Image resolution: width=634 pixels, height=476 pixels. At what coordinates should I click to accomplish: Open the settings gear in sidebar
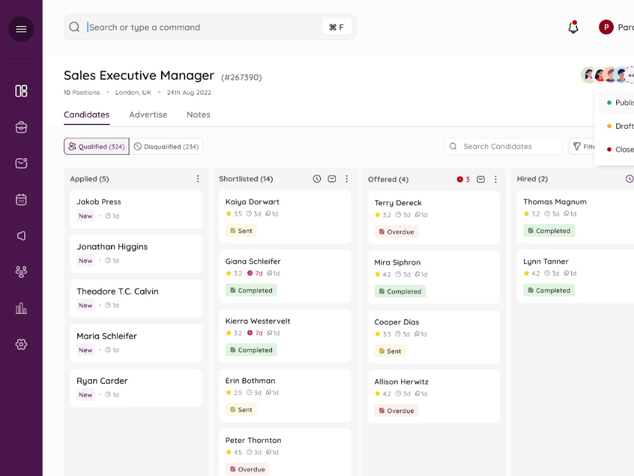[21, 345]
